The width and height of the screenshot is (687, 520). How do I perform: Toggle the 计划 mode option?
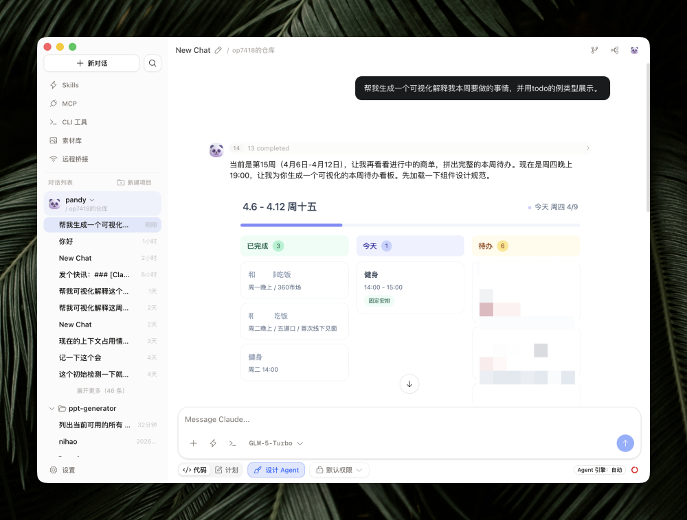pyautogui.click(x=227, y=470)
